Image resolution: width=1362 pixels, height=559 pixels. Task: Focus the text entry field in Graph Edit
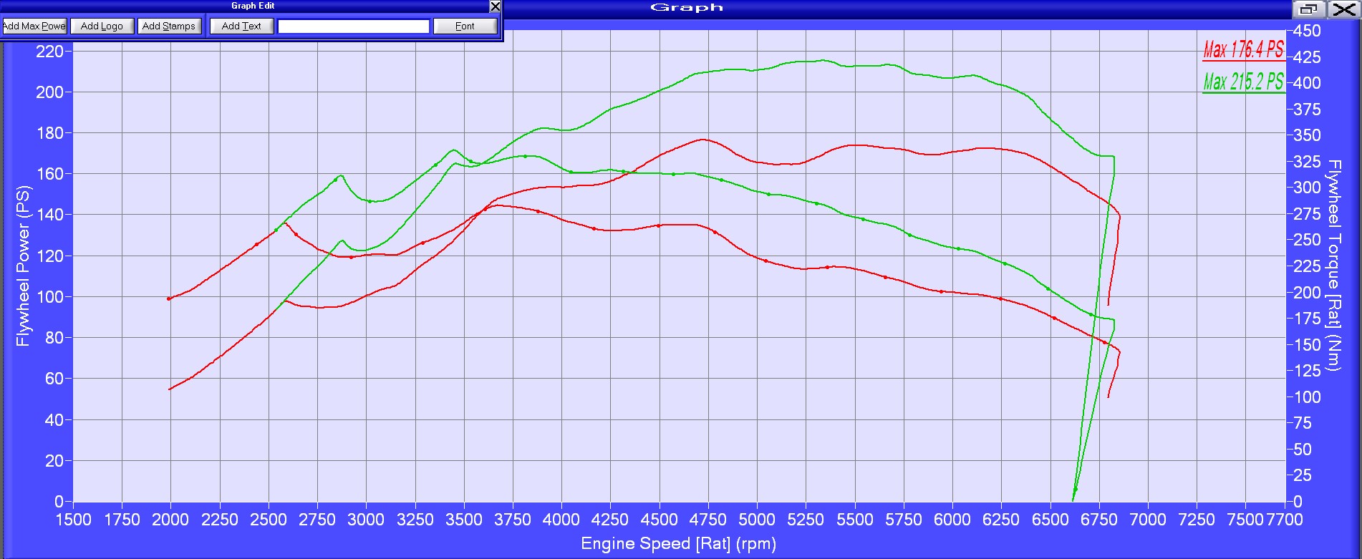pyautogui.click(x=354, y=26)
